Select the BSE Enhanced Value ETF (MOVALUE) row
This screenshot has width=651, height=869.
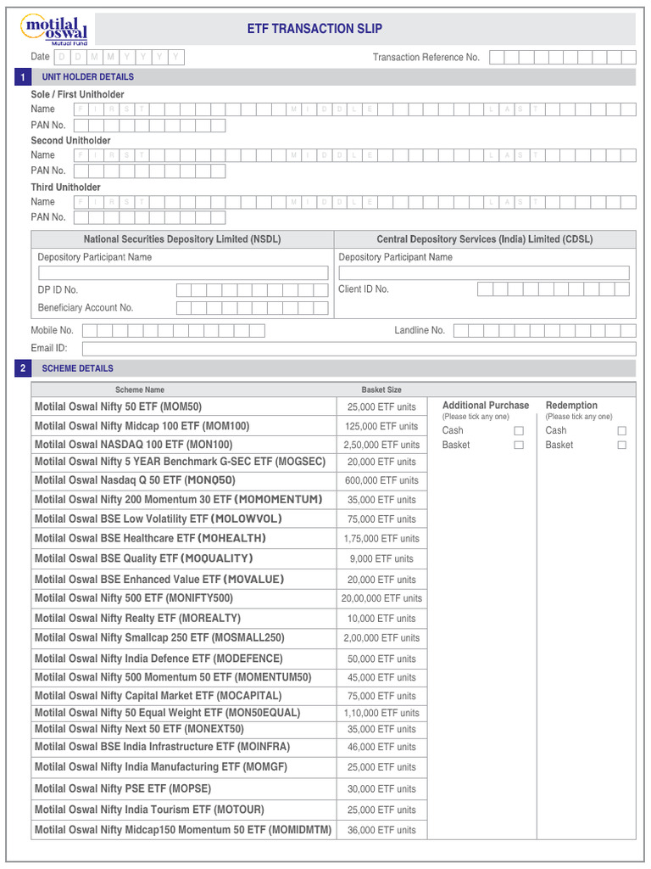click(229, 580)
